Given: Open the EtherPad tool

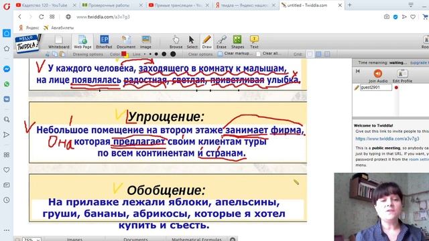Looking at the screenshot, I should coord(104,42).
